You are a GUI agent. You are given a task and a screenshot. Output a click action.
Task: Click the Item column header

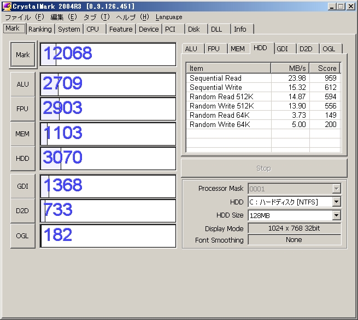pos(228,68)
